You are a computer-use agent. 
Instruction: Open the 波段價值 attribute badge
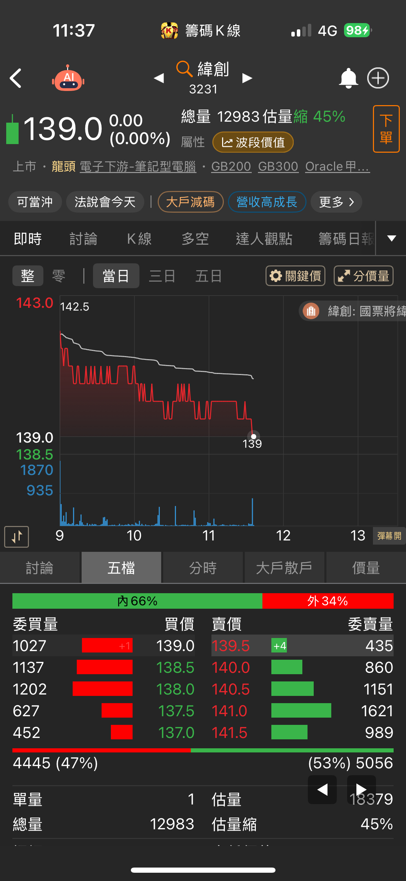click(253, 142)
